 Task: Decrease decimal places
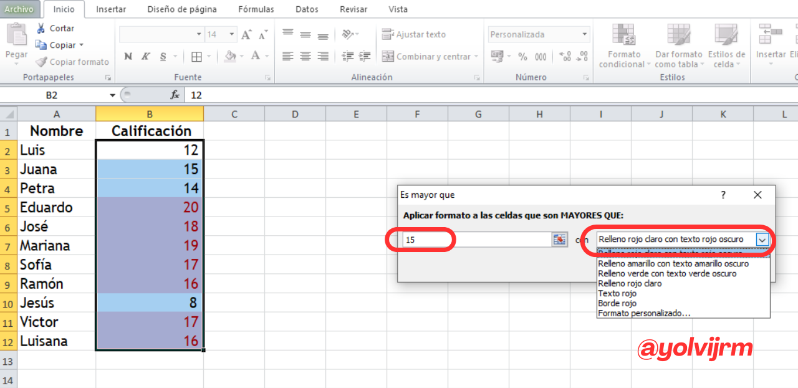tap(583, 57)
